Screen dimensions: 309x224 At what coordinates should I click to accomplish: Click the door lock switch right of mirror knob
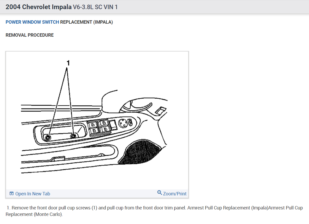point(130,122)
